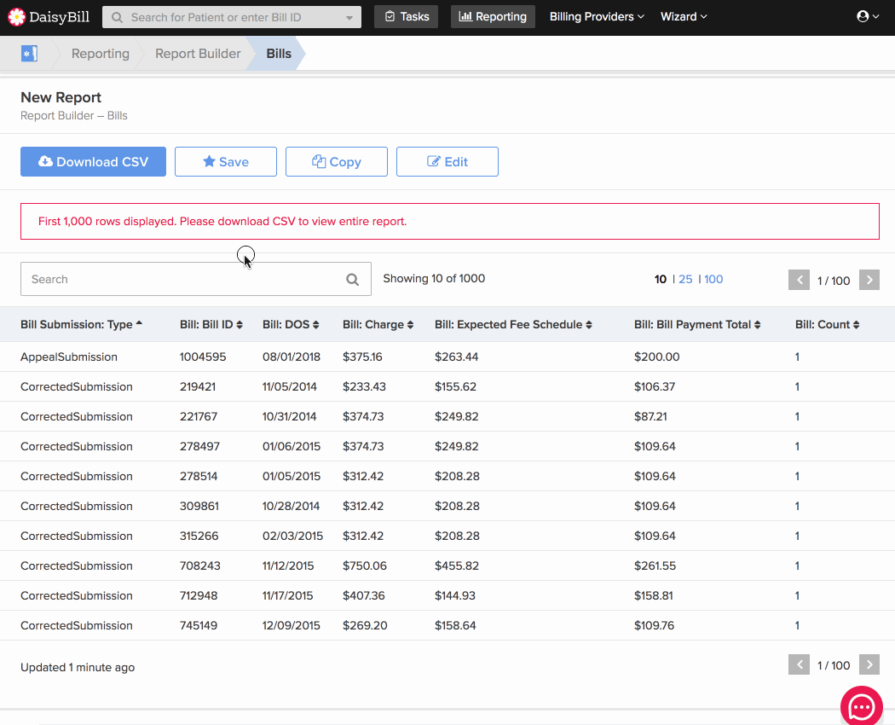This screenshot has height=725, width=895.
Task: Click the bottom next page arrow
Action: coord(869,664)
